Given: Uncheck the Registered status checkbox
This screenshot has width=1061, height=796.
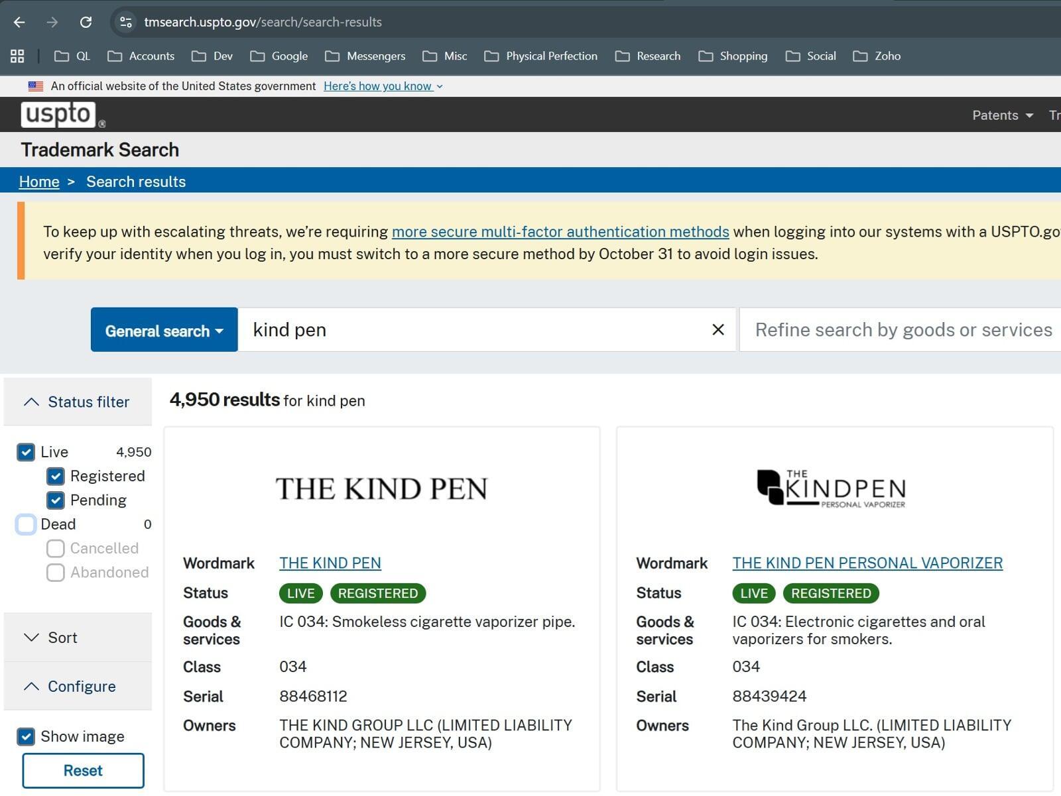Looking at the screenshot, I should [x=56, y=476].
